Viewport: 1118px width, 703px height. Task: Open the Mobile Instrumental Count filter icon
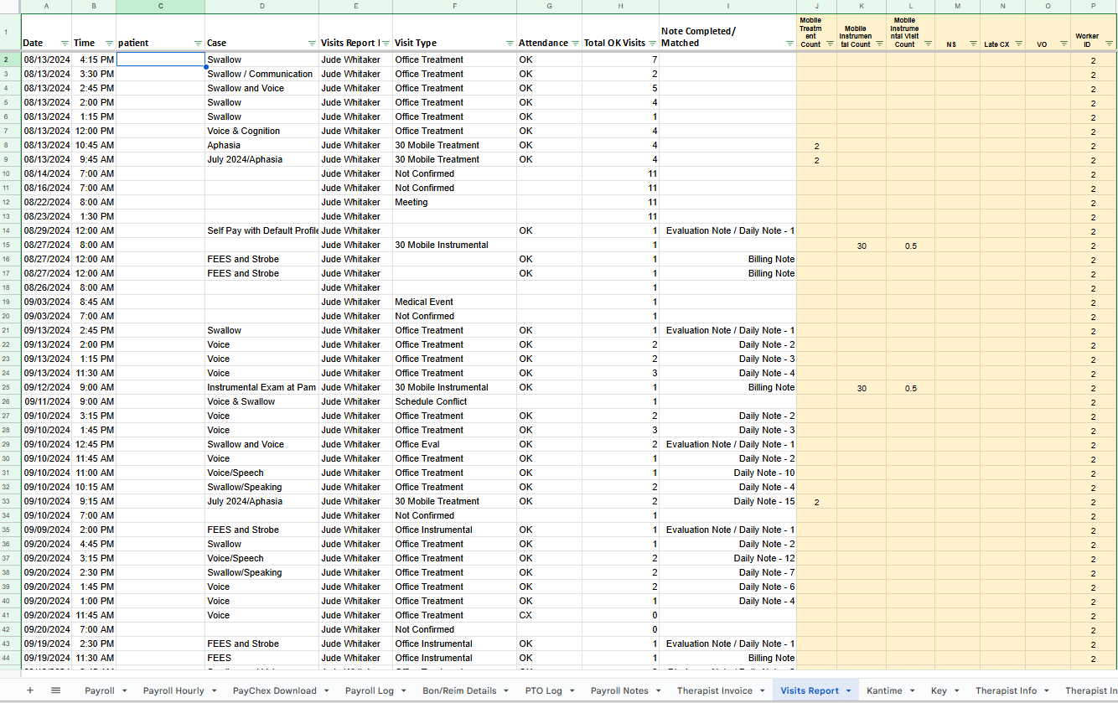click(x=878, y=44)
